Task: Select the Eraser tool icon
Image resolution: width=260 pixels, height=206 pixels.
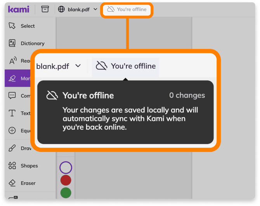Action: tap(12, 183)
